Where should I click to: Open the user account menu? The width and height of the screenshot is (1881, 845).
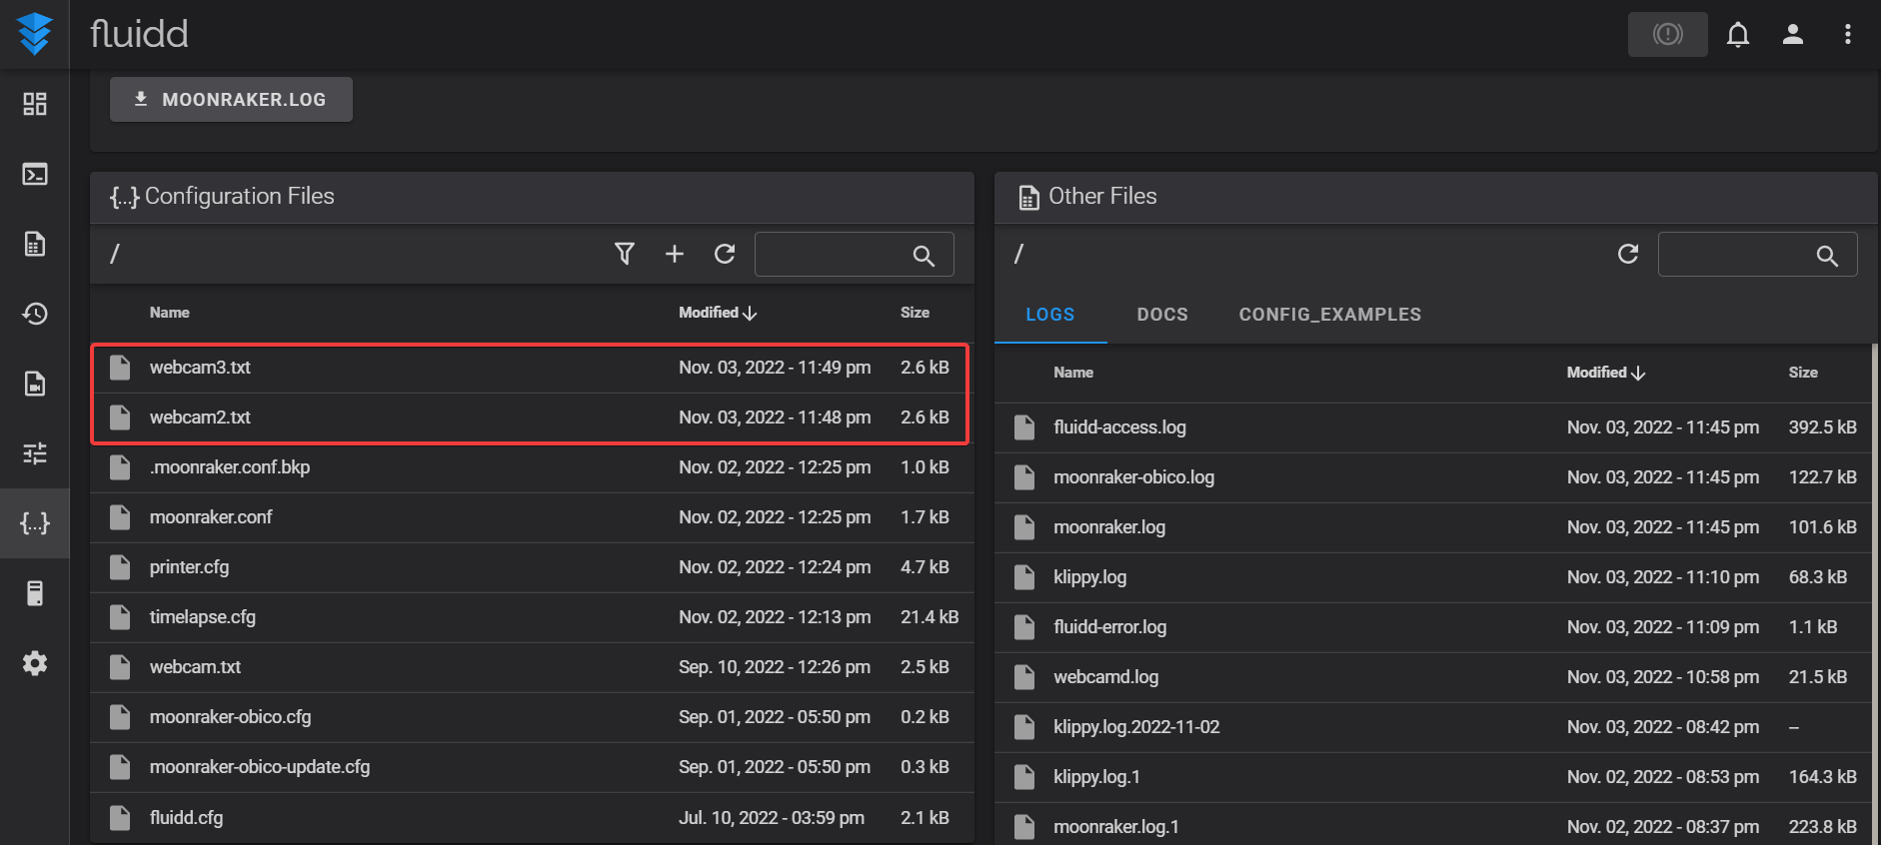(x=1793, y=34)
